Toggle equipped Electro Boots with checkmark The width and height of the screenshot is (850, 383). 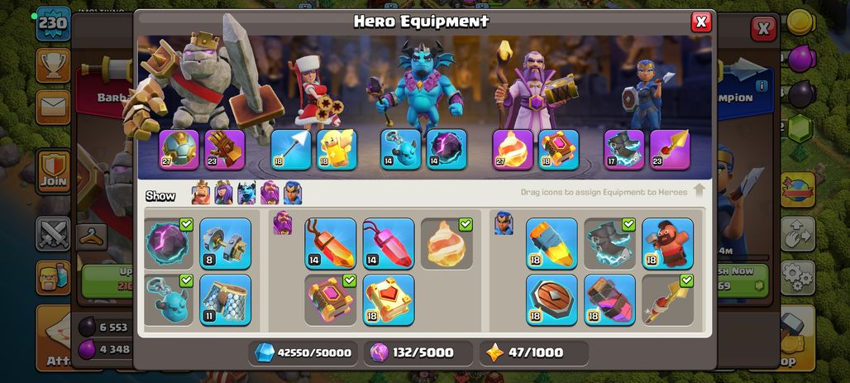[x=609, y=243]
